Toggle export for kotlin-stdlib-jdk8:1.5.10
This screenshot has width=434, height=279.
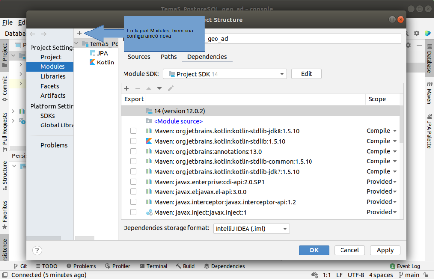click(x=133, y=131)
